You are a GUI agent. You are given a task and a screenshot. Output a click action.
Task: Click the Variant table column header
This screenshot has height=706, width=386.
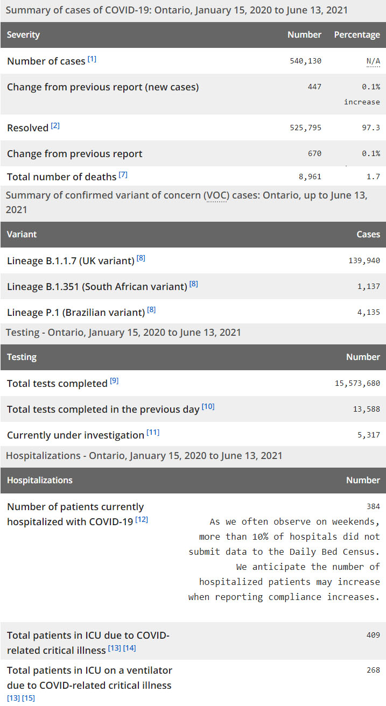point(22,234)
